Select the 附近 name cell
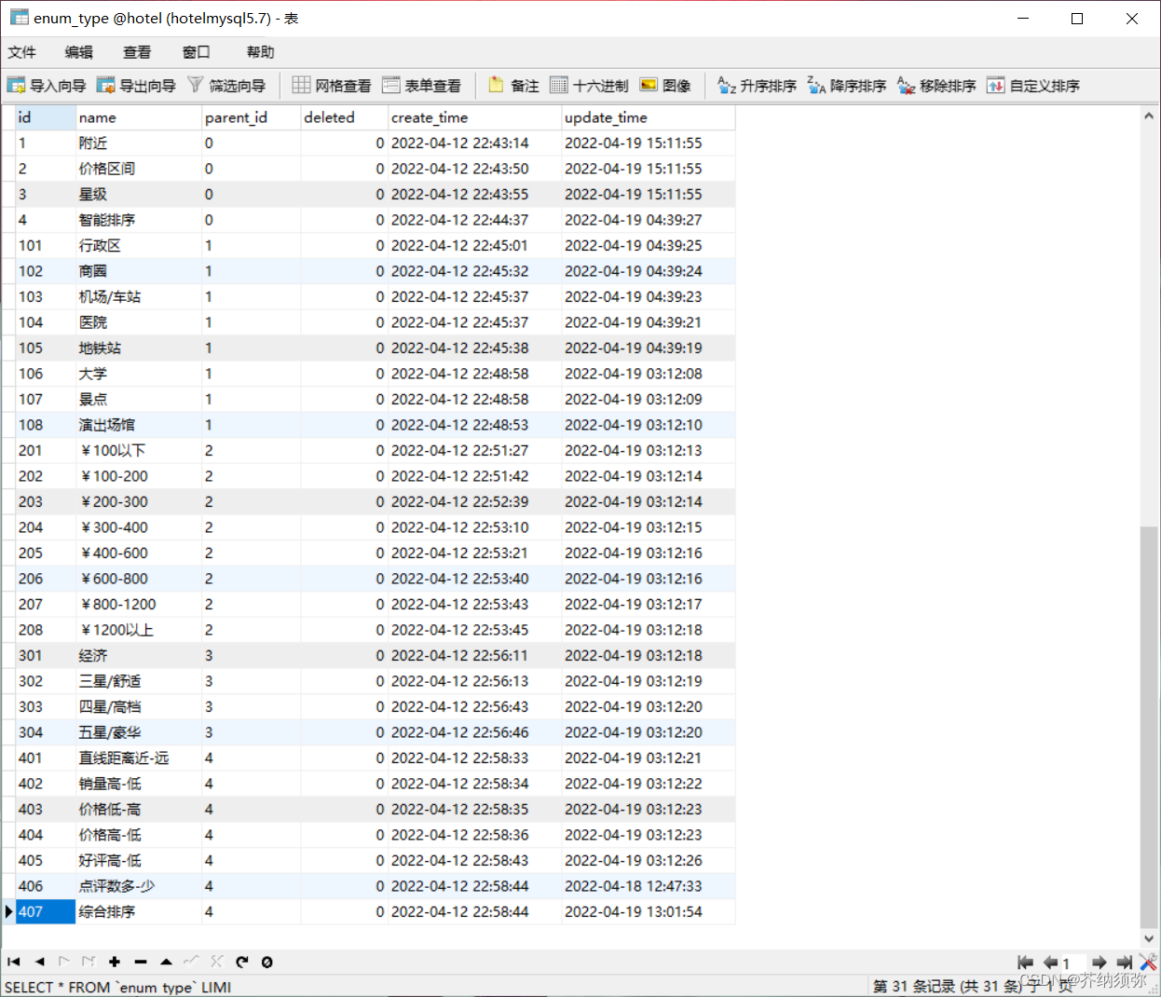Viewport: 1161px width, 997px height. coord(139,143)
